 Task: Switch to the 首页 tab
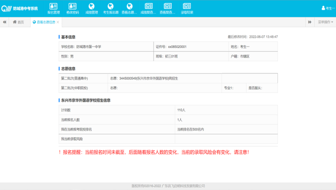(x=18, y=22)
